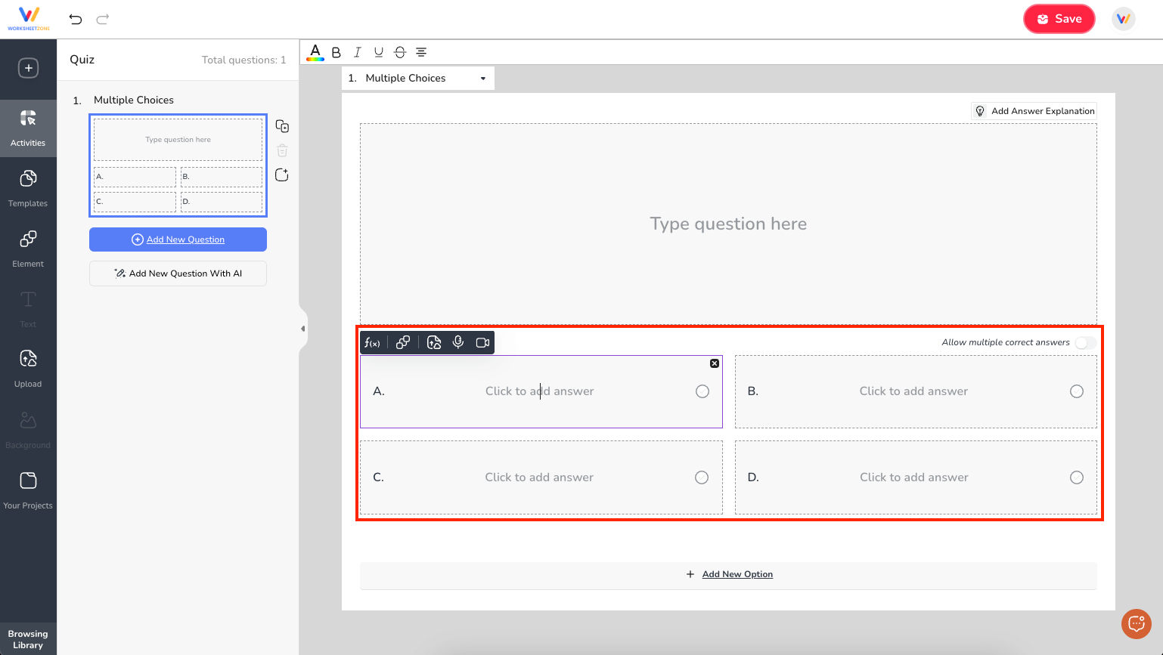Click the duplicate question icon
Image resolution: width=1163 pixels, height=655 pixels.
click(x=281, y=125)
